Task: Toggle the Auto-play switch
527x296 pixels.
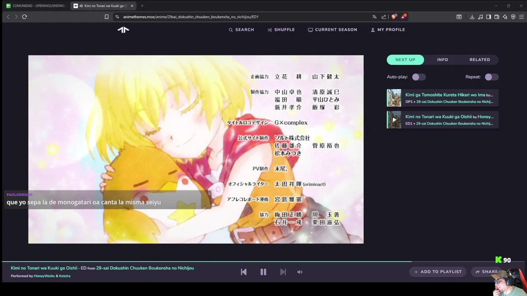Action: pyautogui.click(x=419, y=77)
